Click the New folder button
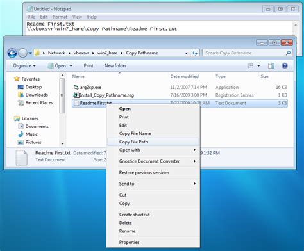Screen dimensions: 304x251 pyautogui.click(x=115, y=65)
